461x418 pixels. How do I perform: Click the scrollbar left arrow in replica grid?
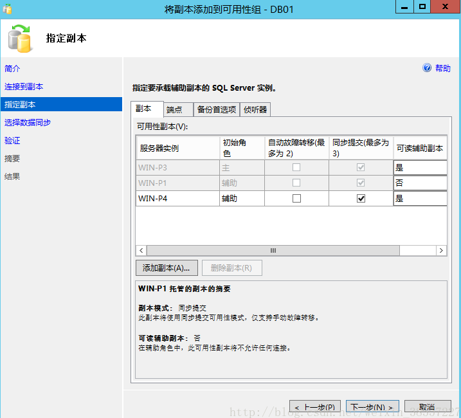(141, 251)
